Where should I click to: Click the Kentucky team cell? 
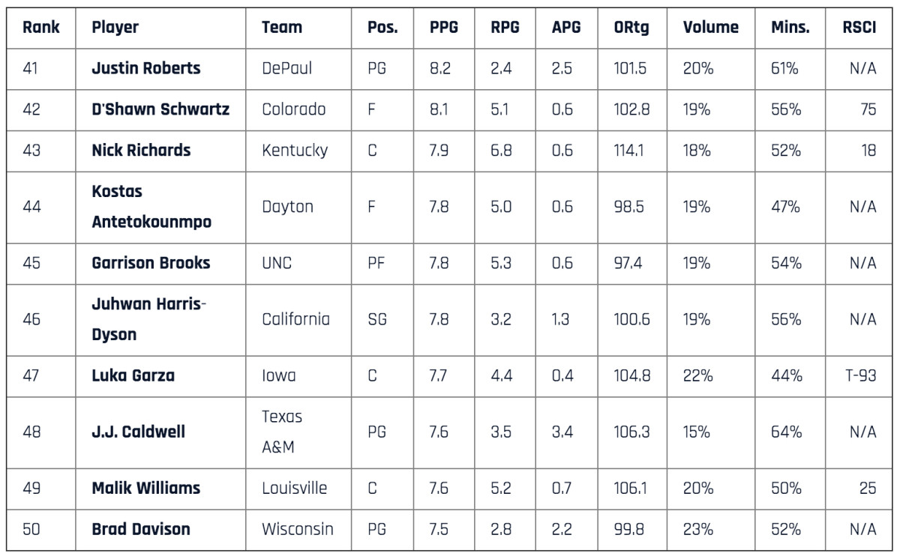[x=295, y=150]
